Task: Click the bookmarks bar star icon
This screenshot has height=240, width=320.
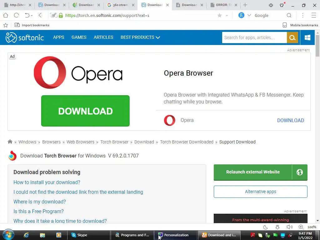Action: [6, 25]
